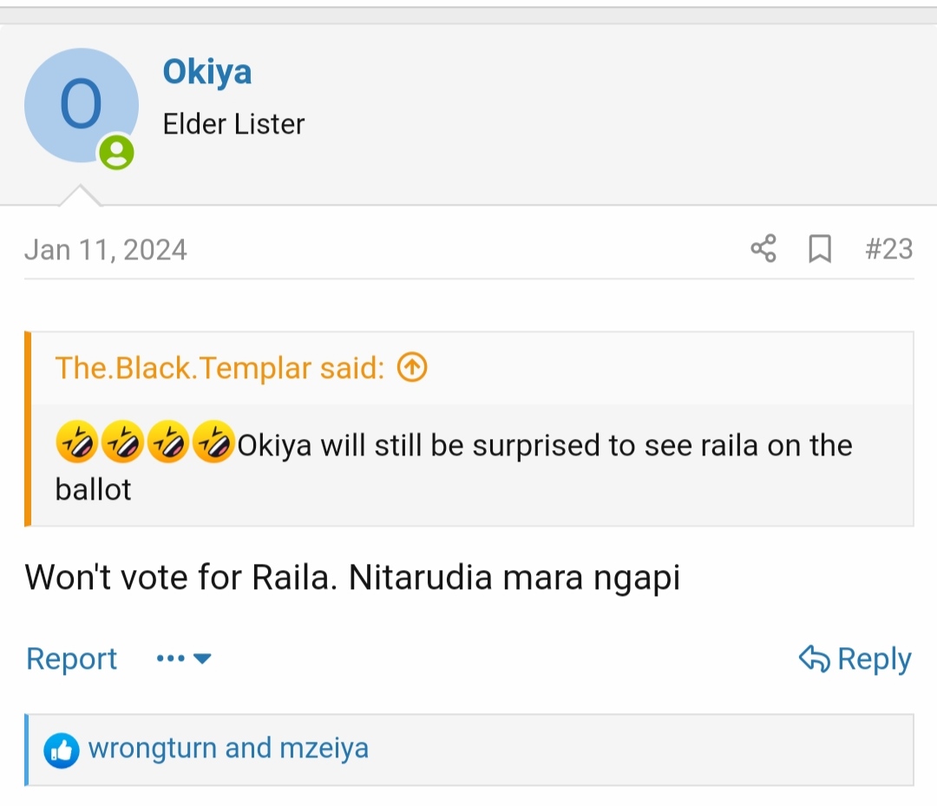View who liked: wrongturn and mzeiya

pos(228,749)
